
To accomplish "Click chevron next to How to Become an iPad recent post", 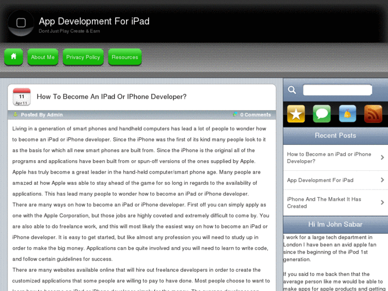I will click(x=382, y=158).
